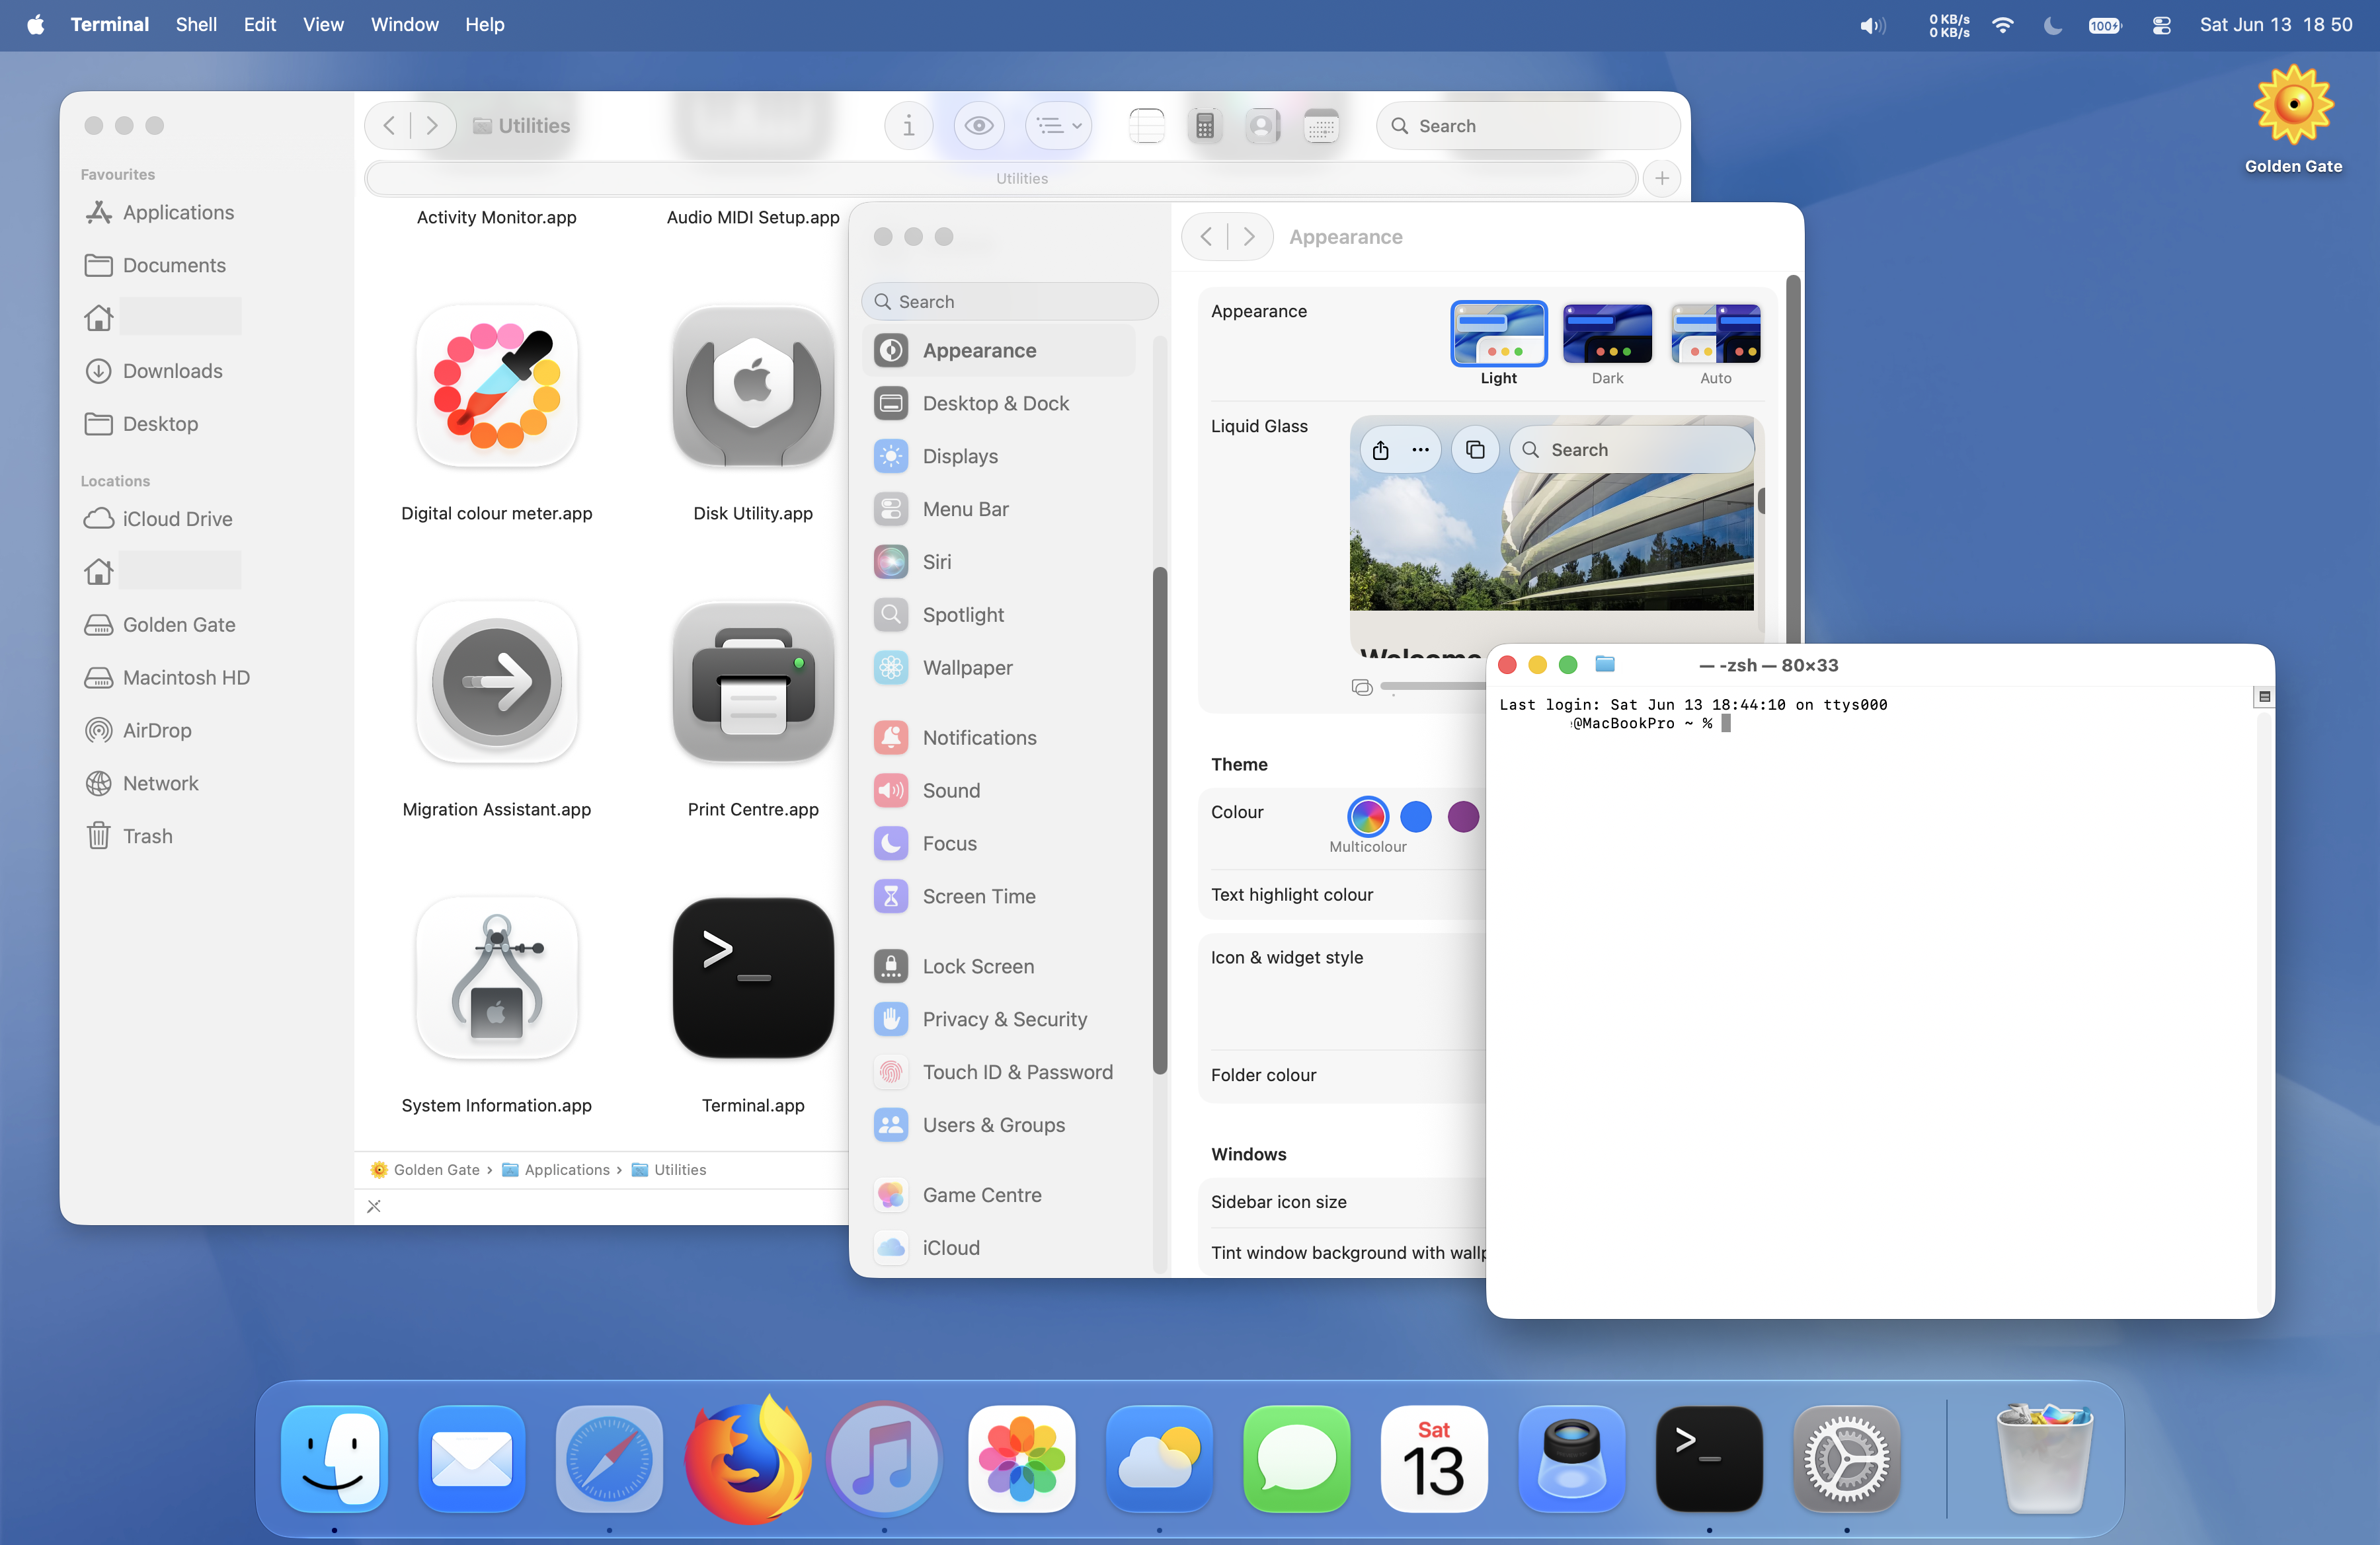Open Golden Gate volume icon on desktop
This screenshot has width=2380, height=1545.
2293,106
